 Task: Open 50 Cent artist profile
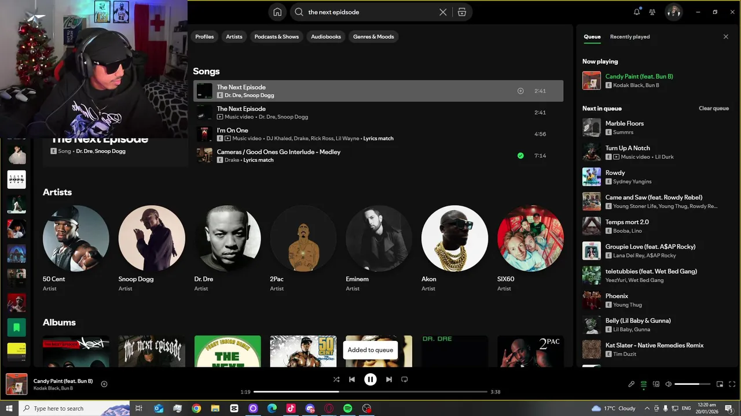coord(76,238)
